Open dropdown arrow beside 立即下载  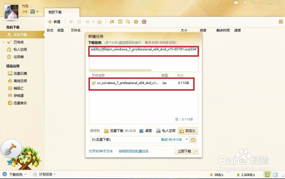click(x=196, y=151)
